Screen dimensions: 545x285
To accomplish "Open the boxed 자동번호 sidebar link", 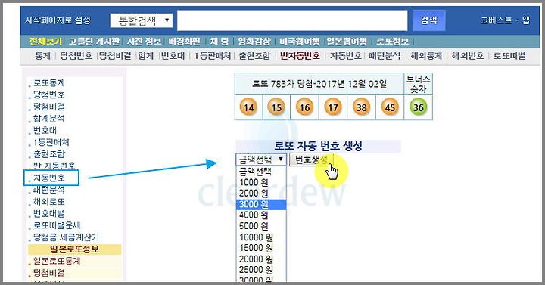I will (x=49, y=178).
